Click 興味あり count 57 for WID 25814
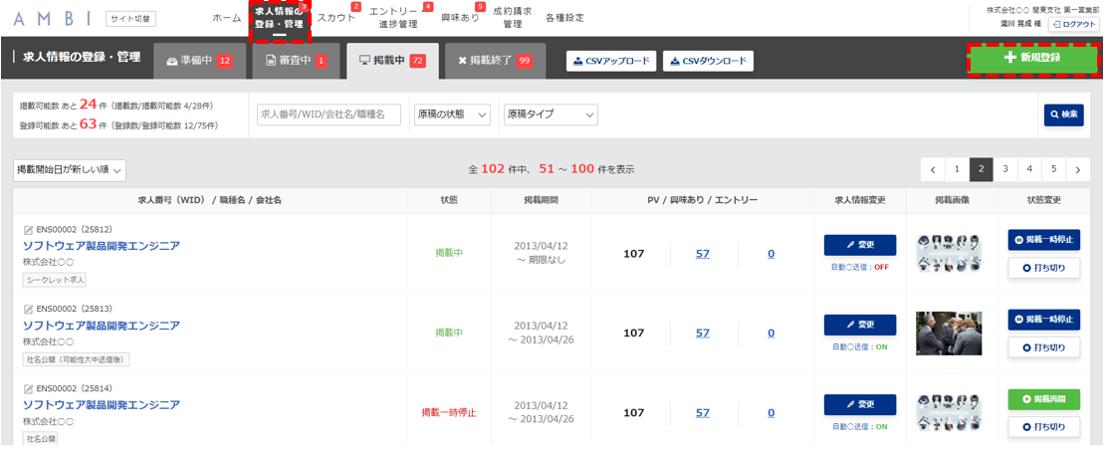Screen dimensions: 1109x450 point(702,413)
